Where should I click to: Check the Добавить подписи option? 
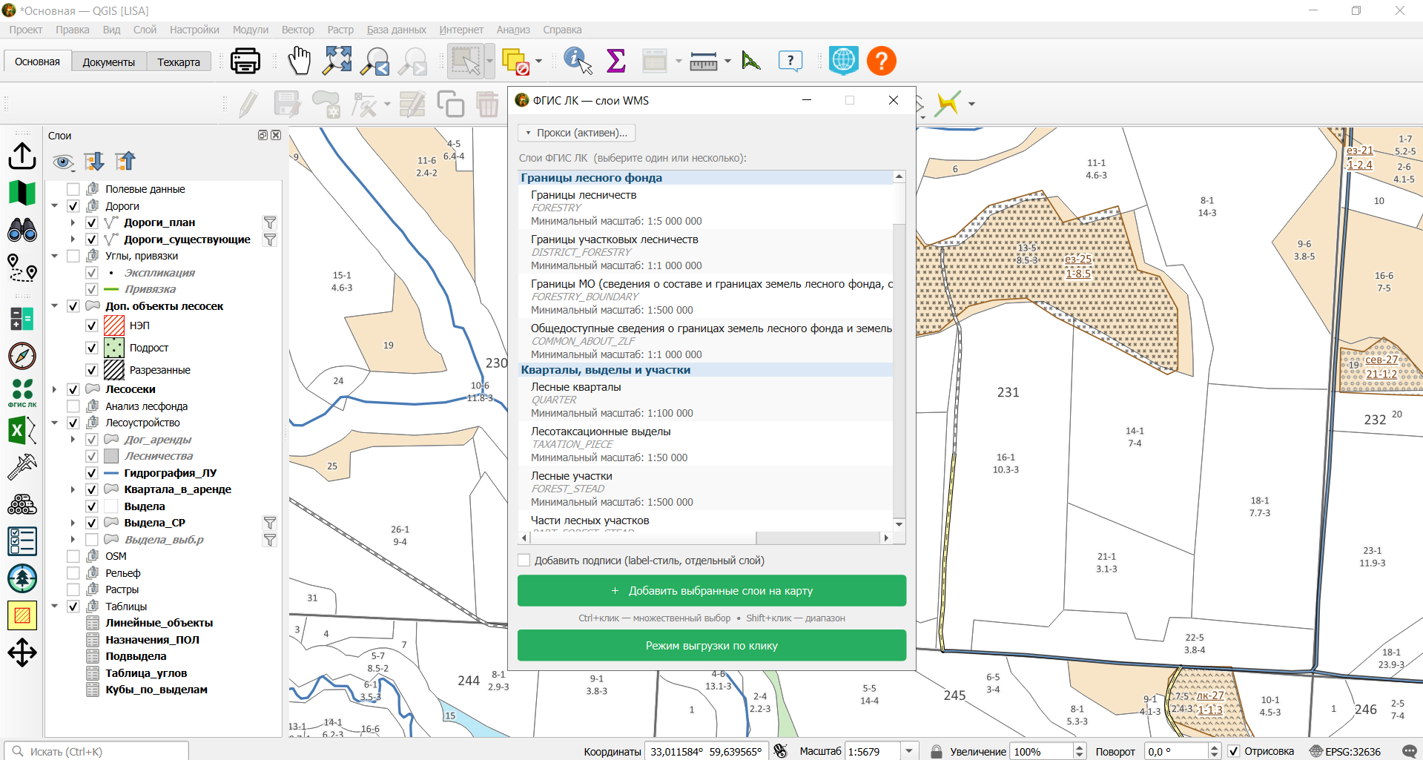[x=524, y=561]
